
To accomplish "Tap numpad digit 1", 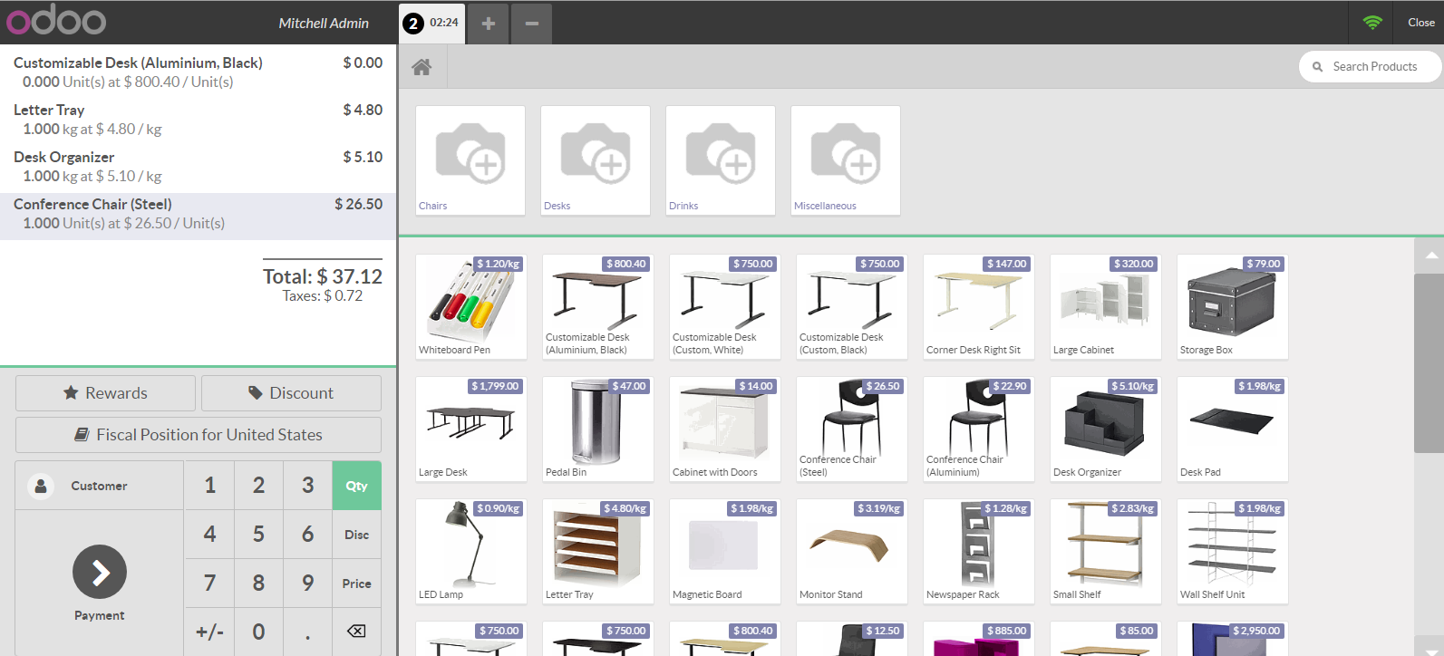I will pos(209,486).
